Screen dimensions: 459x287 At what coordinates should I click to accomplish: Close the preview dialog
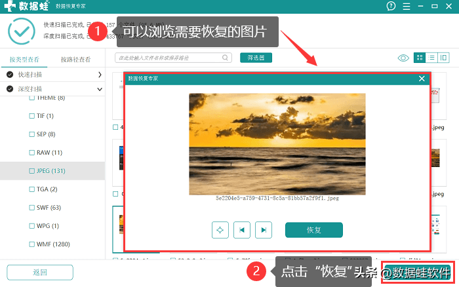click(422, 79)
